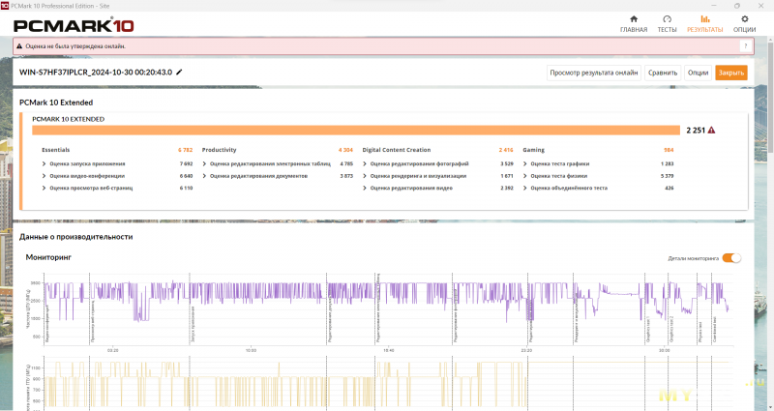
Task: Maximize or restore the PCMark 10 window
Action: coord(737,6)
